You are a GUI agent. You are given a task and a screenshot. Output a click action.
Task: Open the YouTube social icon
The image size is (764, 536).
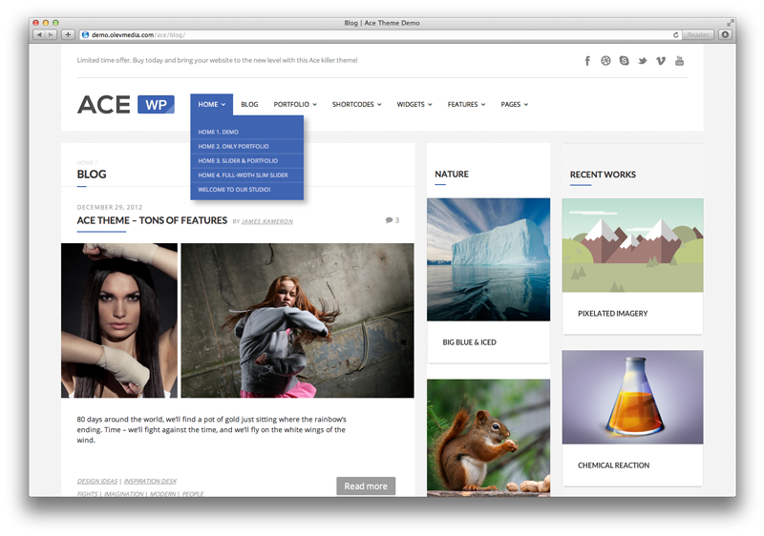(x=679, y=61)
